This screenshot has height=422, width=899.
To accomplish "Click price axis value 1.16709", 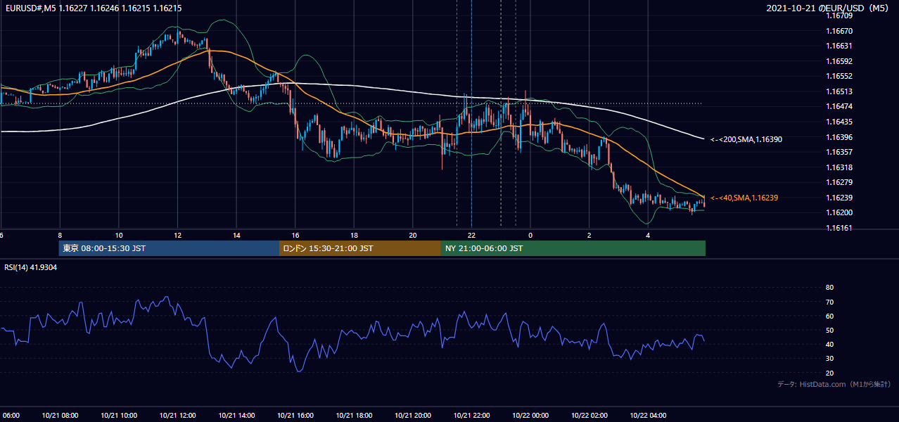I will click(x=840, y=15).
